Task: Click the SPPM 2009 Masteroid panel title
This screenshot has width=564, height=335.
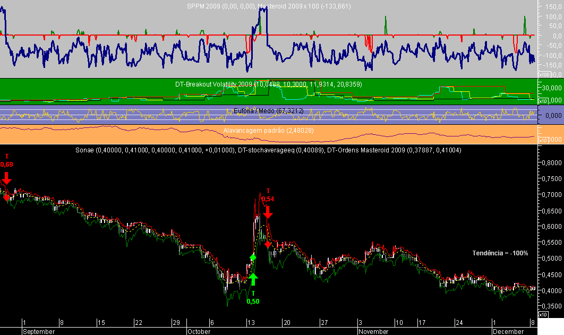Action: pos(269,6)
